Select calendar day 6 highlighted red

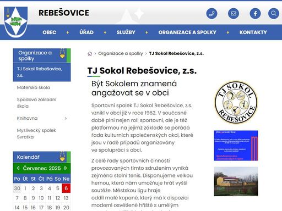66,188
